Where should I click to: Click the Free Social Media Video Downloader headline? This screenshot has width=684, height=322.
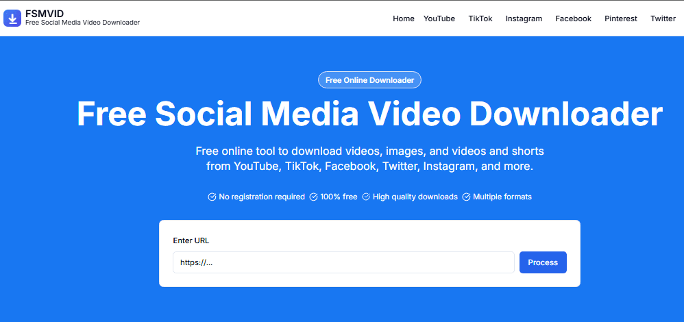[x=369, y=114]
